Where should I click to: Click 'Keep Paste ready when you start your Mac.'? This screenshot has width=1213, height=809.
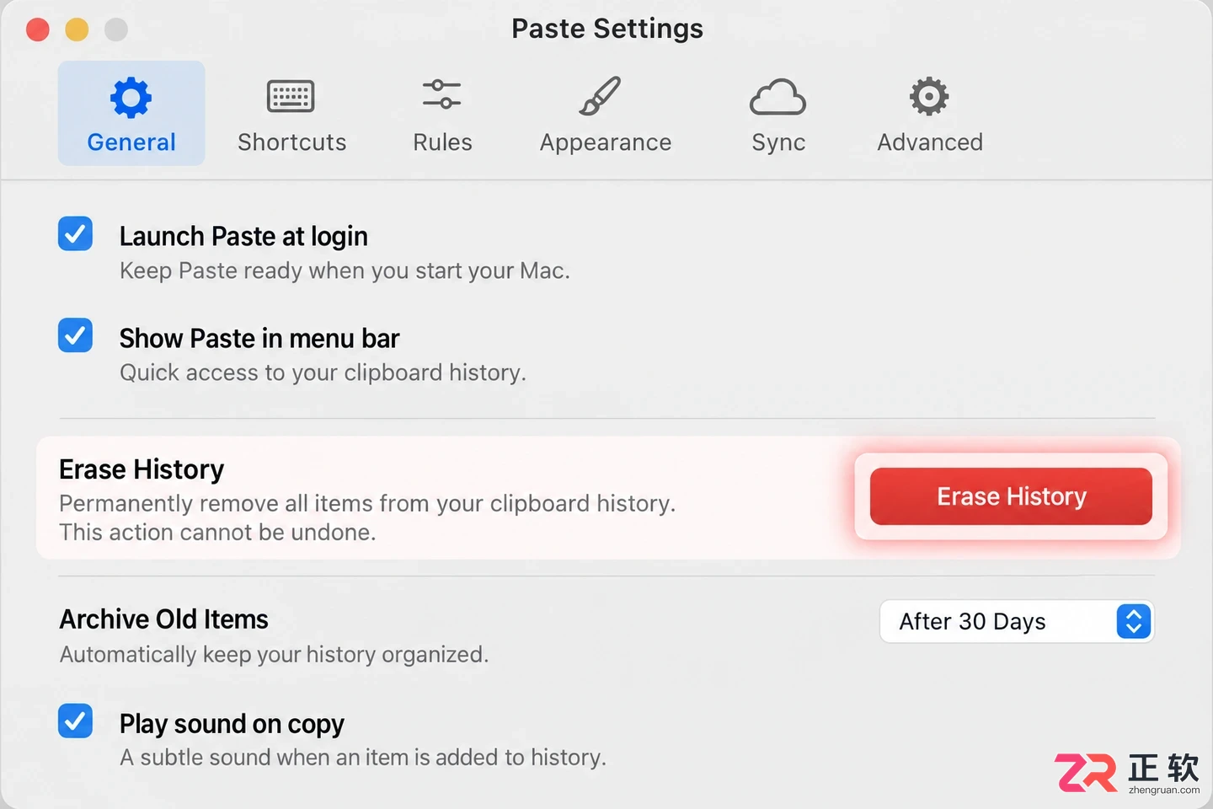345,271
